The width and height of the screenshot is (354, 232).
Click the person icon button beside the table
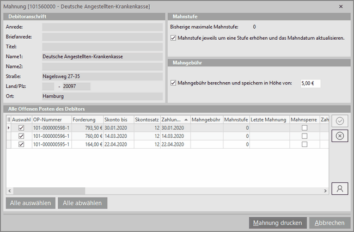coord(340,188)
